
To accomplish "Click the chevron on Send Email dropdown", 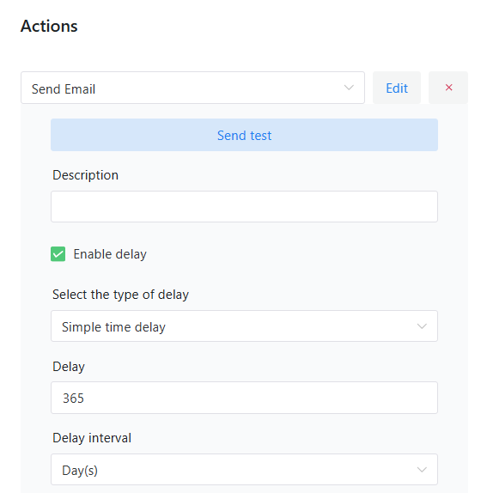I will tap(349, 88).
